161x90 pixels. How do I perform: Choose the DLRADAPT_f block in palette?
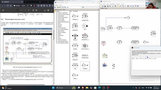85,37
